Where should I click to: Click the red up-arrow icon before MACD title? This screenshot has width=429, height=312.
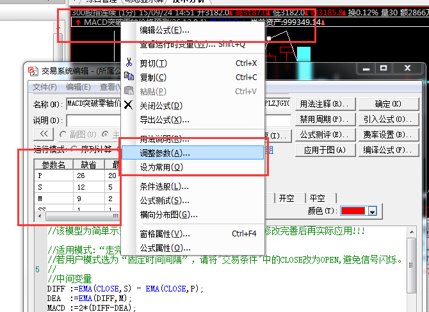click(77, 22)
